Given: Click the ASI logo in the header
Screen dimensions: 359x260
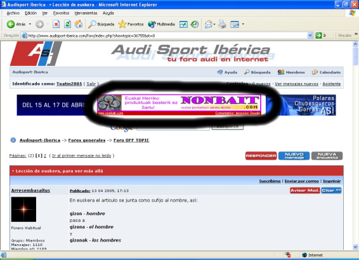Looking at the screenshot, I should tap(36, 53).
